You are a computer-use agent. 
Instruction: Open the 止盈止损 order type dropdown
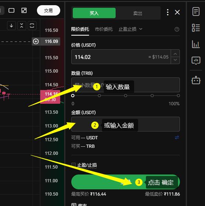click(130, 29)
